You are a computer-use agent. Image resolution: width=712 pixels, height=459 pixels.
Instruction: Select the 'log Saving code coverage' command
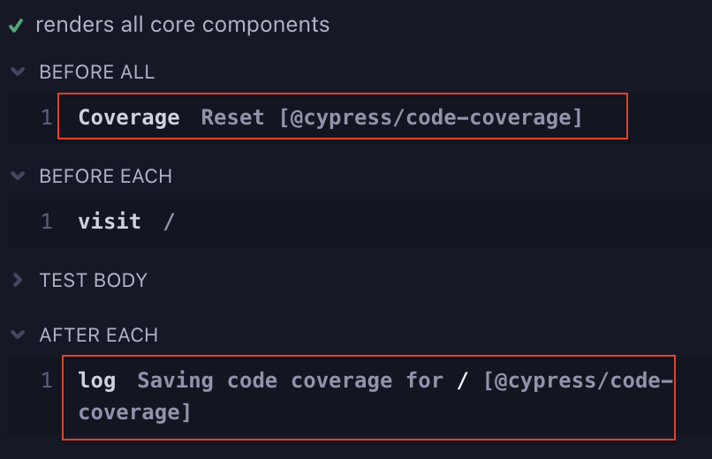[367, 396]
